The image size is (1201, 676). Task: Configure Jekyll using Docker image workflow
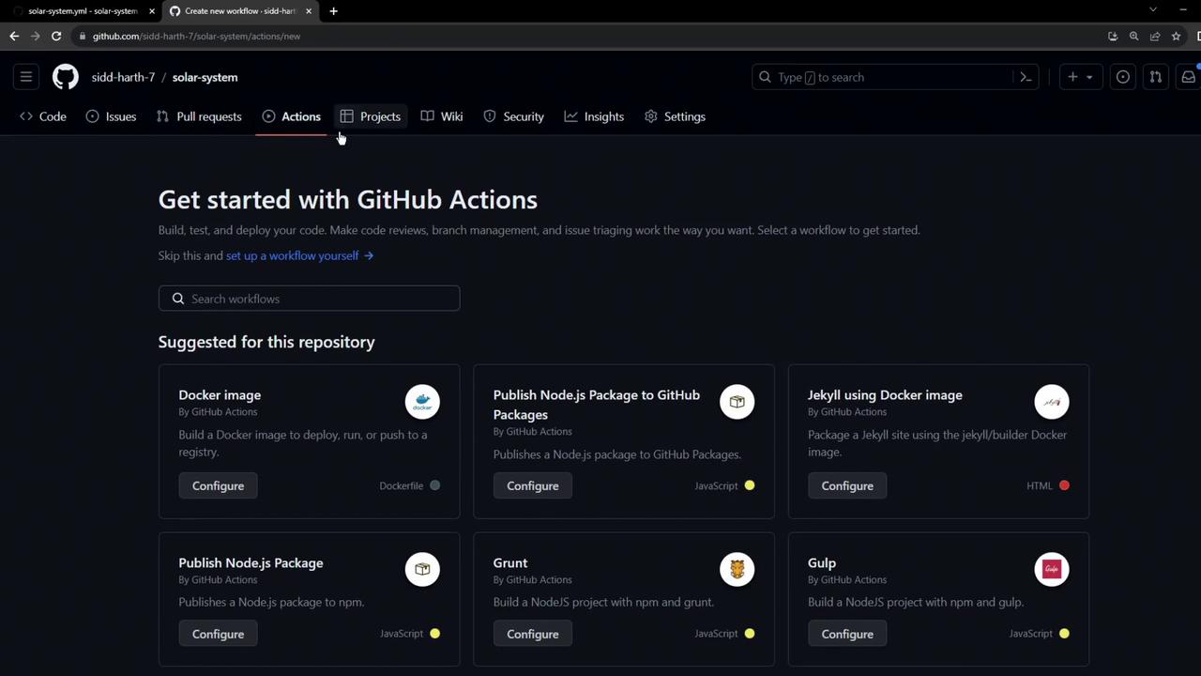point(847,485)
